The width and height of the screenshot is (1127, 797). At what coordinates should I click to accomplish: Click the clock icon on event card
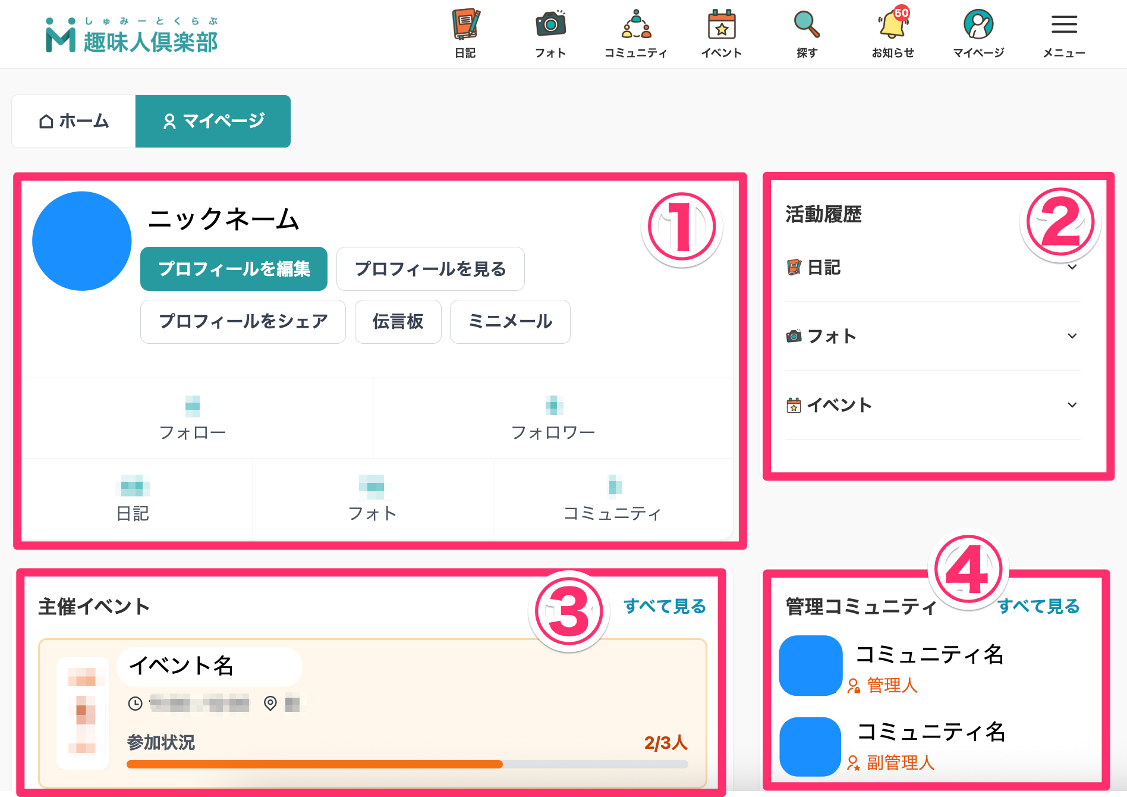136,704
